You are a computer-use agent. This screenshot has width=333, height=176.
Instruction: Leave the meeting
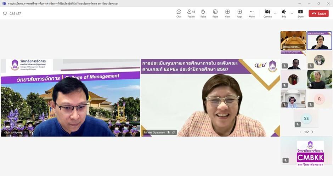(x=318, y=13)
